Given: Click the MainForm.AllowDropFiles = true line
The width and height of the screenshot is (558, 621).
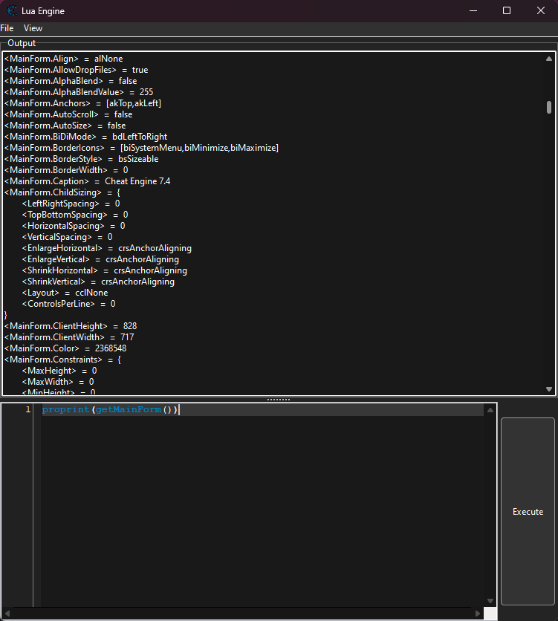Looking at the screenshot, I should pyautogui.click(x=76, y=70).
